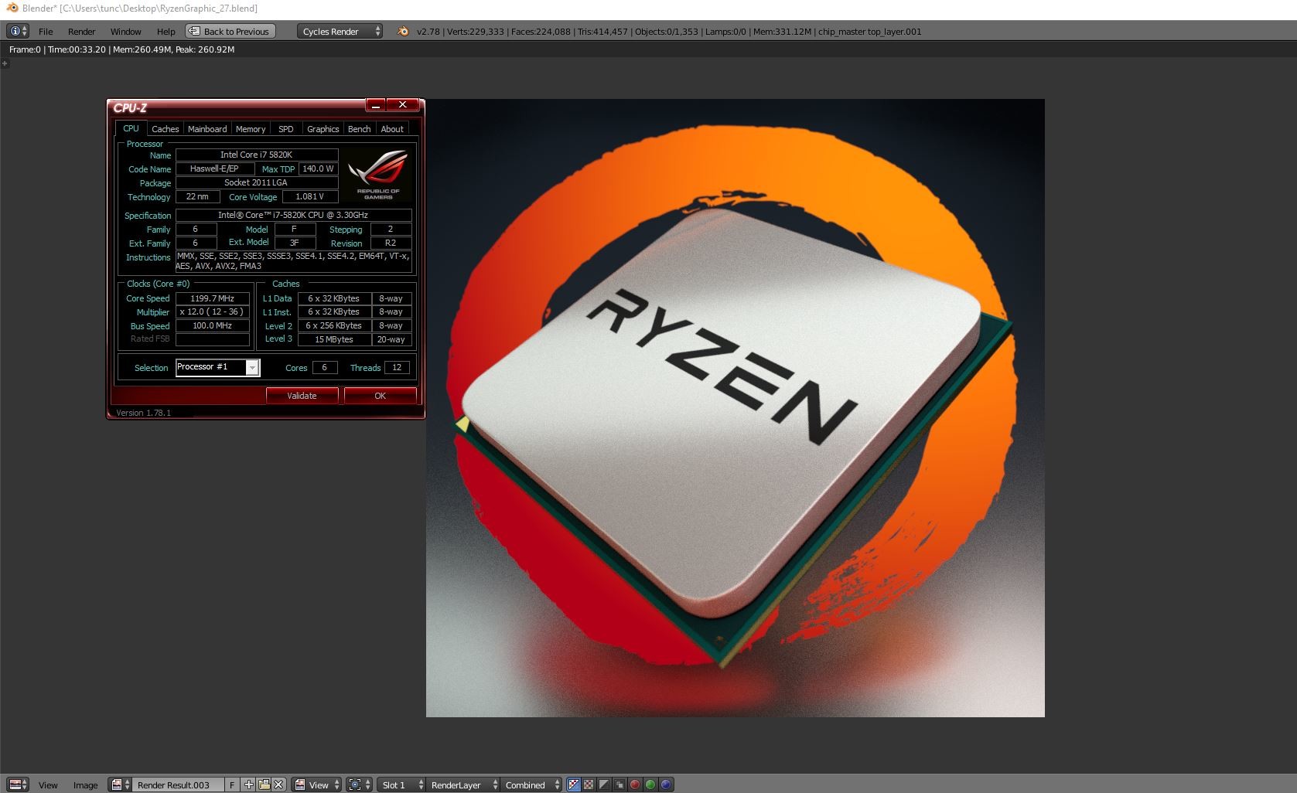Toggle blue channel display
The width and height of the screenshot is (1297, 793).
[666, 784]
